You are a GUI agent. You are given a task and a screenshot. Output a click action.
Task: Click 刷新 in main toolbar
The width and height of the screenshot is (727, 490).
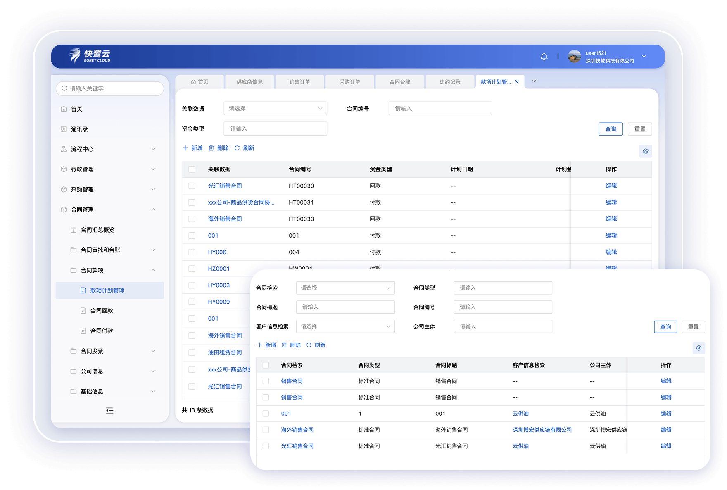[245, 148]
